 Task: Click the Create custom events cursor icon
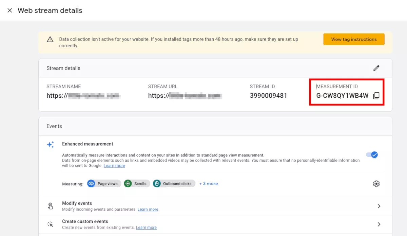tap(50, 225)
